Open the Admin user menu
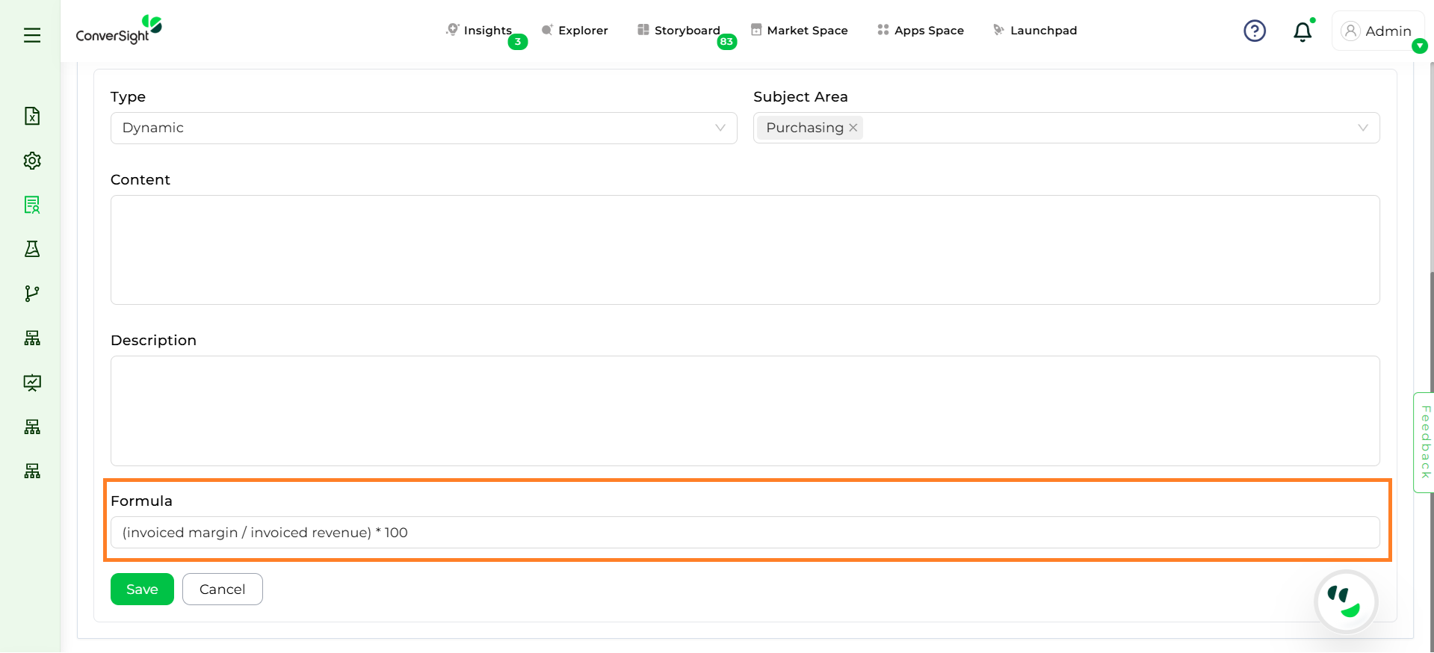 coord(1376,31)
